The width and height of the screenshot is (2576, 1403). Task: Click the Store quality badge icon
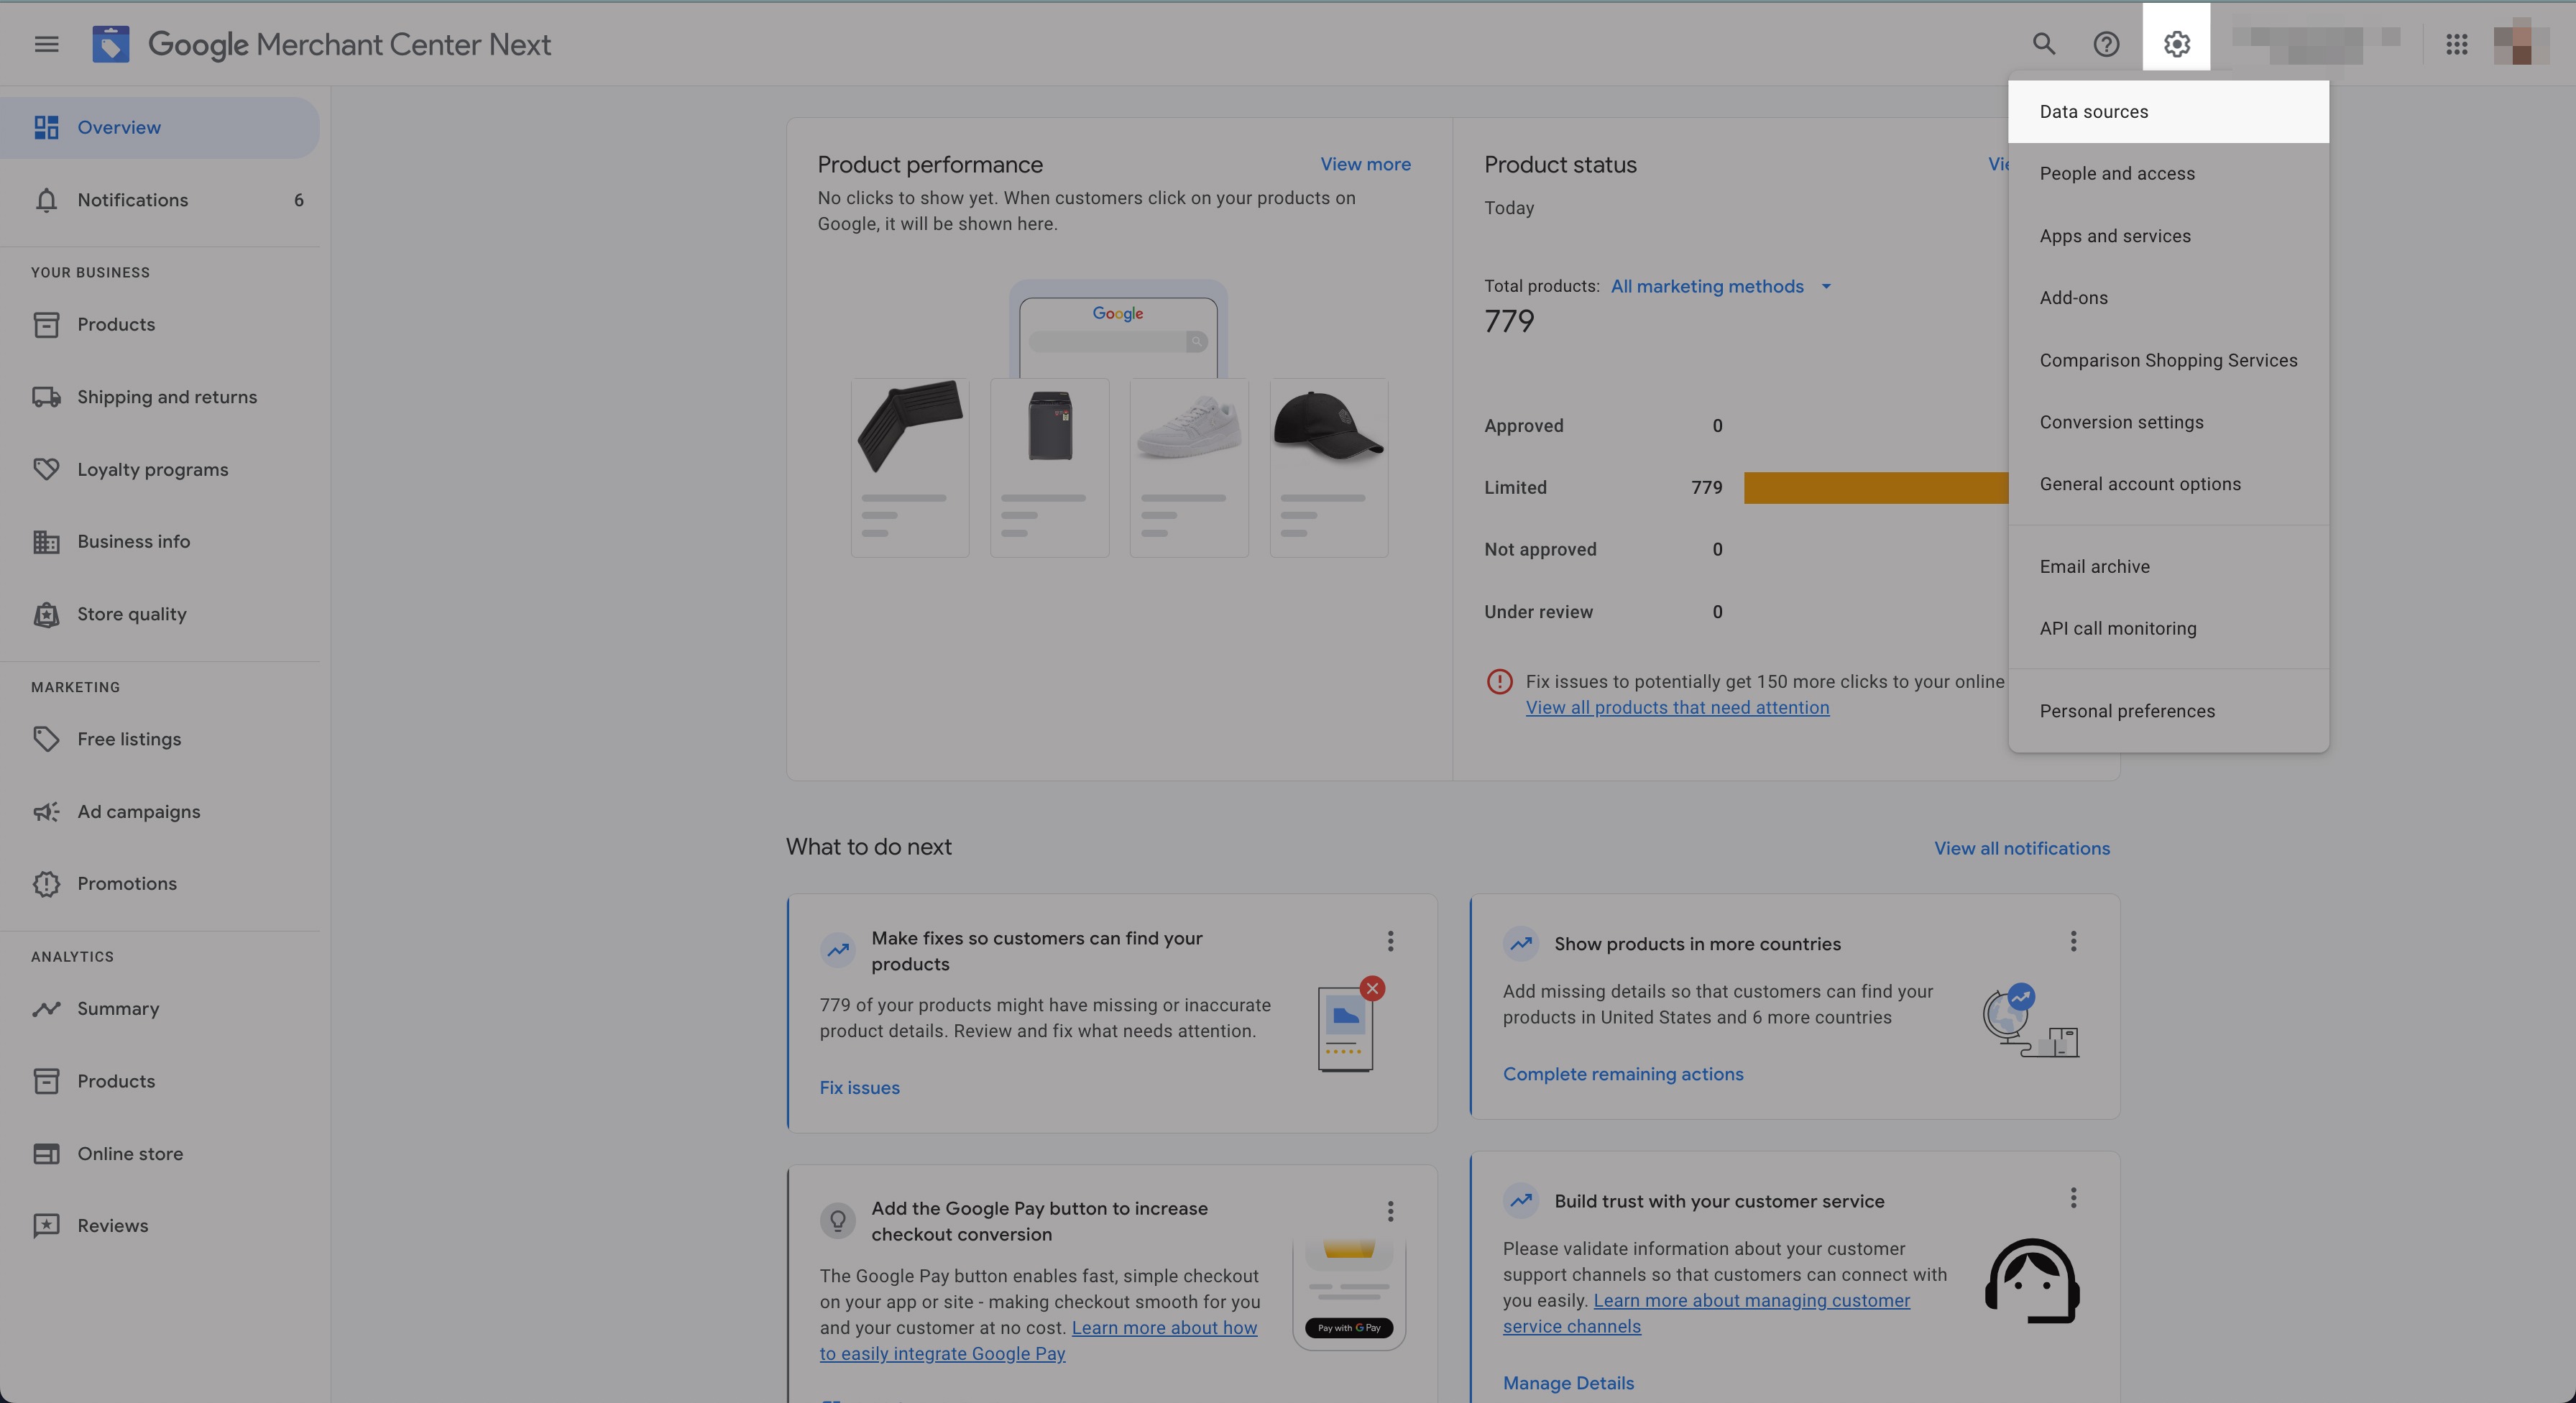point(46,614)
